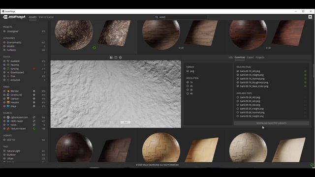The width and height of the screenshot is (315, 177).
Task: Open Maya settings gear icon
Action: pyautogui.click(x=34, y=106)
